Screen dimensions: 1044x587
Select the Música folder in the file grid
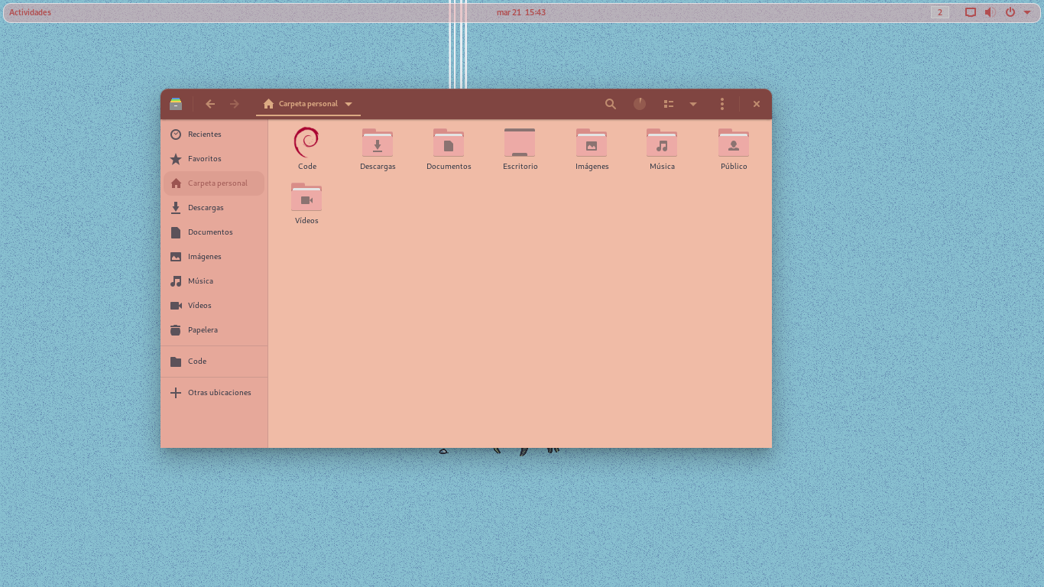662,149
